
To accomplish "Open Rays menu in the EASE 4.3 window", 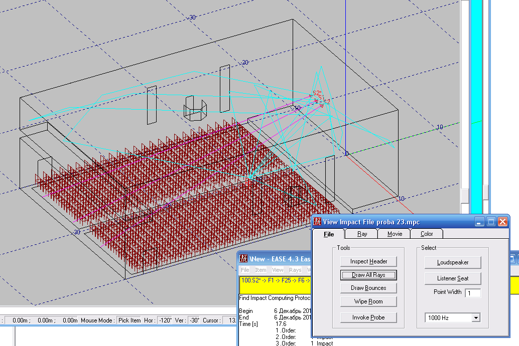I will coord(295,270).
